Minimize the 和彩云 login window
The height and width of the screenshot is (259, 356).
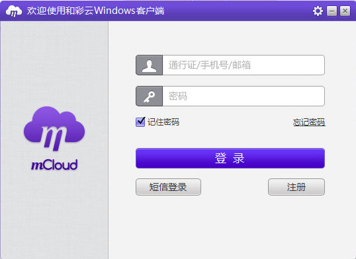332,11
